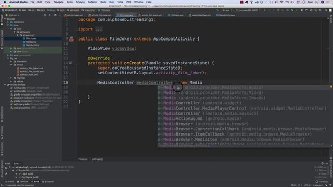Select MediaBrowser.ItemCallback suggestion

tap(244, 134)
